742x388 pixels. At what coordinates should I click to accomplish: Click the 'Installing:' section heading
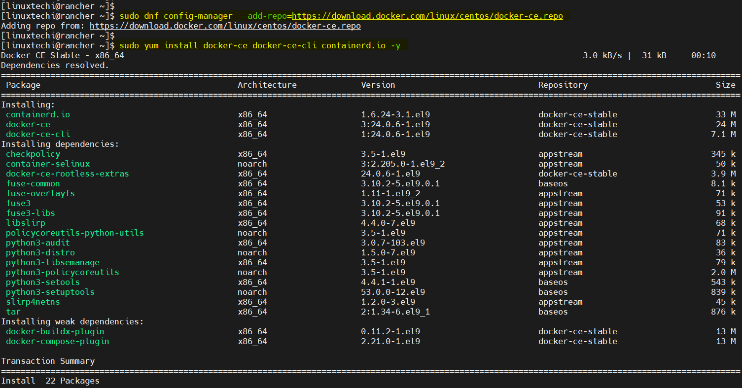click(x=28, y=105)
